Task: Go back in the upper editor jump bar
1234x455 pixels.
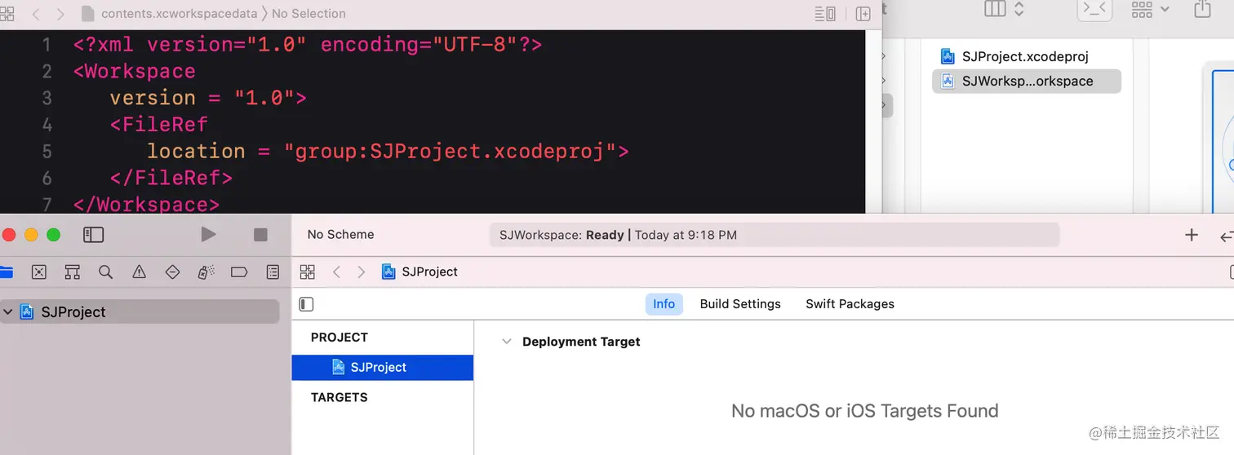Action: [x=35, y=14]
